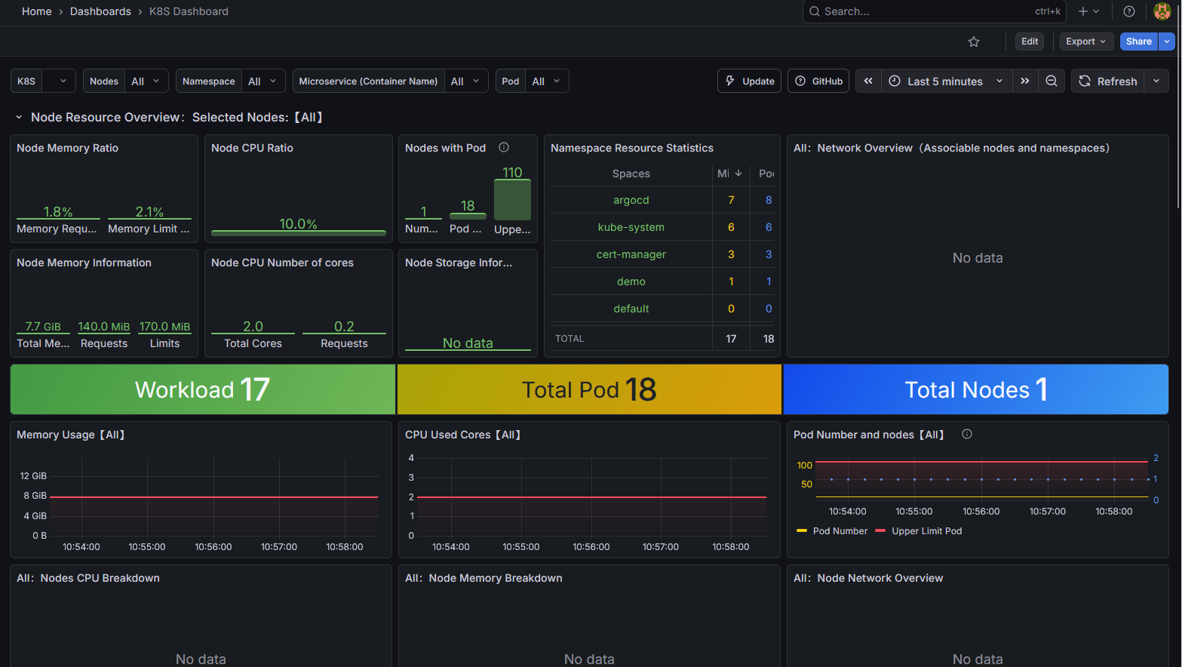This screenshot has height=667, width=1182.
Task: Open the user profile avatar menu
Action: pos(1162,11)
